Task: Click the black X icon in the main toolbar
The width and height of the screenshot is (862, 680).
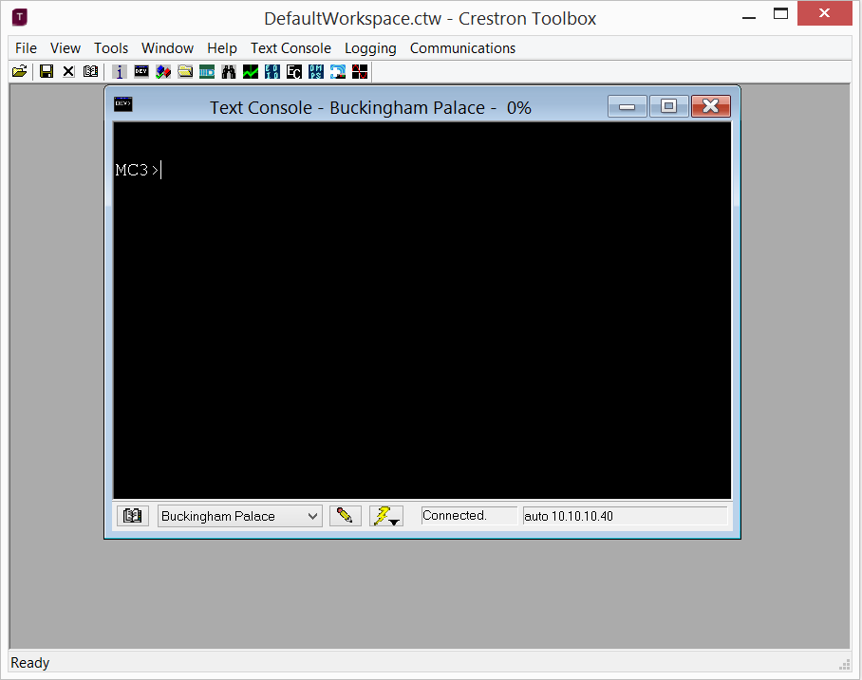Action: 68,71
